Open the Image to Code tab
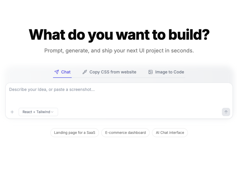Image resolution: width=237 pixels, height=178 pixels. pos(166,72)
